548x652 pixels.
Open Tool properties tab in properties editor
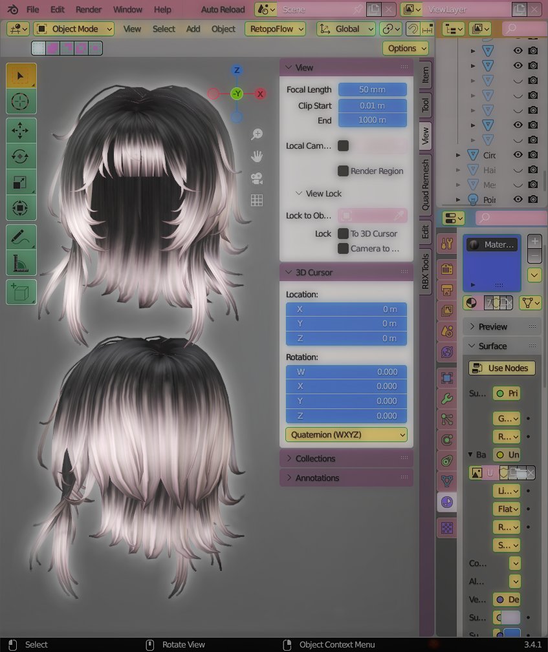447,243
